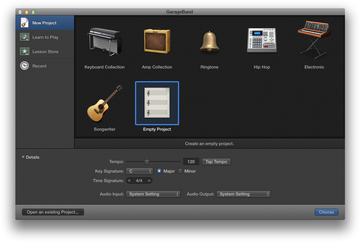Select the Minor radio button
Screen dimensions: 360x242
click(x=180, y=171)
